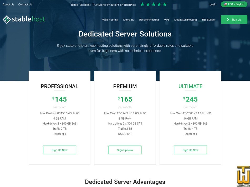Open the USA - English language selector
The width and height of the screenshot is (250, 187).
[x=234, y=4]
